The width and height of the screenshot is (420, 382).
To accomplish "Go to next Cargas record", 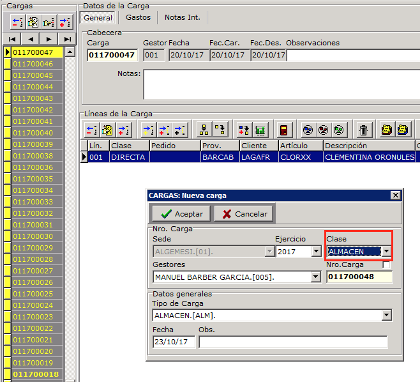I will pos(47,40).
